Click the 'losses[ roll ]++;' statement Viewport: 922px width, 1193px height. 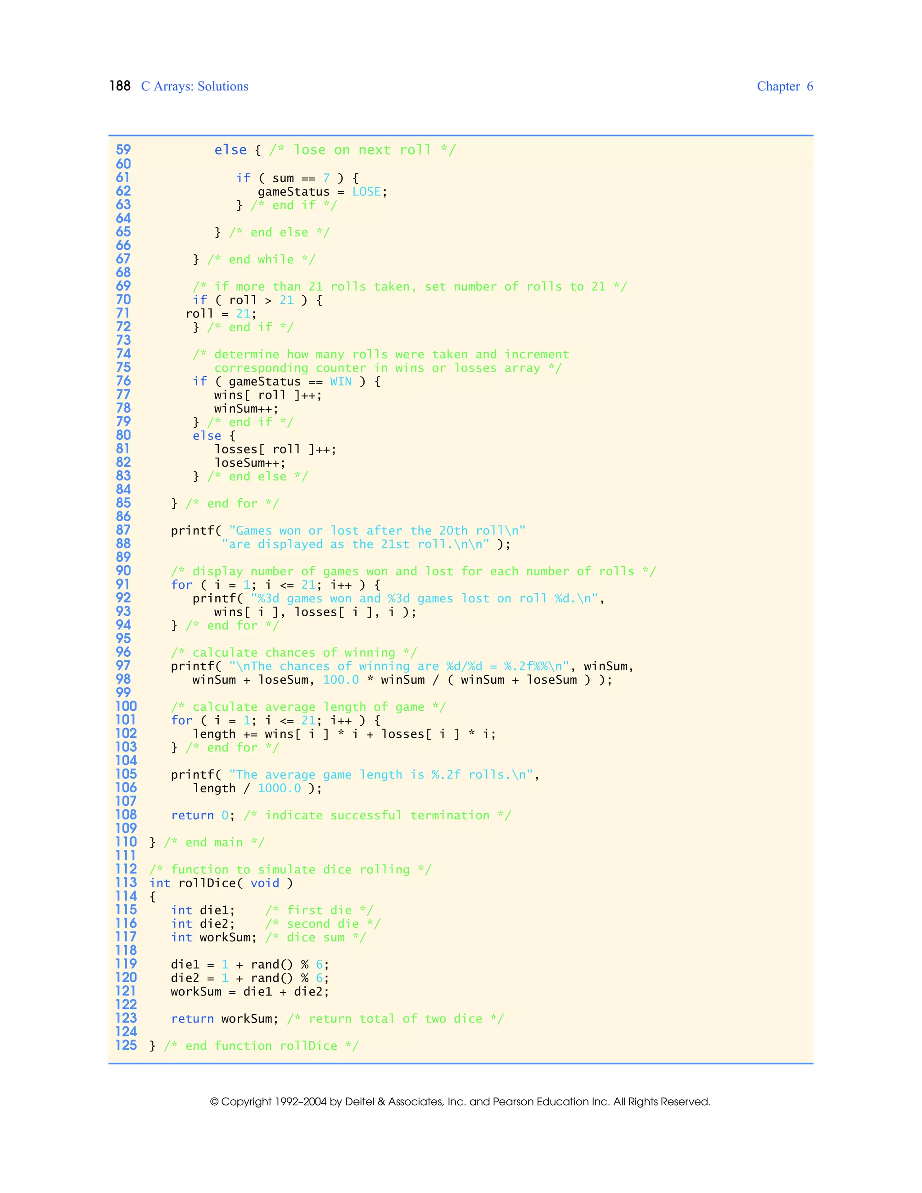pyautogui.click(x=275, y=449)
